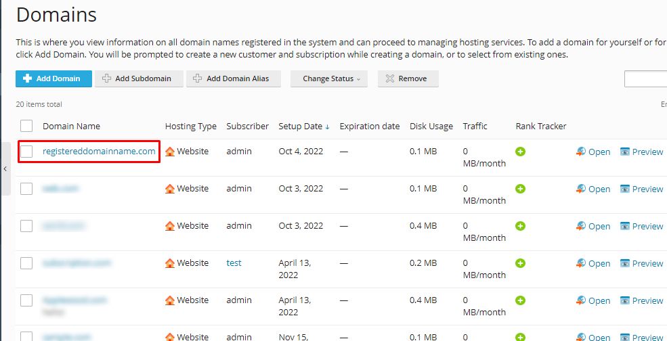Sort by the Disk Usage column header
This screenshot has width=667, height=341.
tap(431, 126)
